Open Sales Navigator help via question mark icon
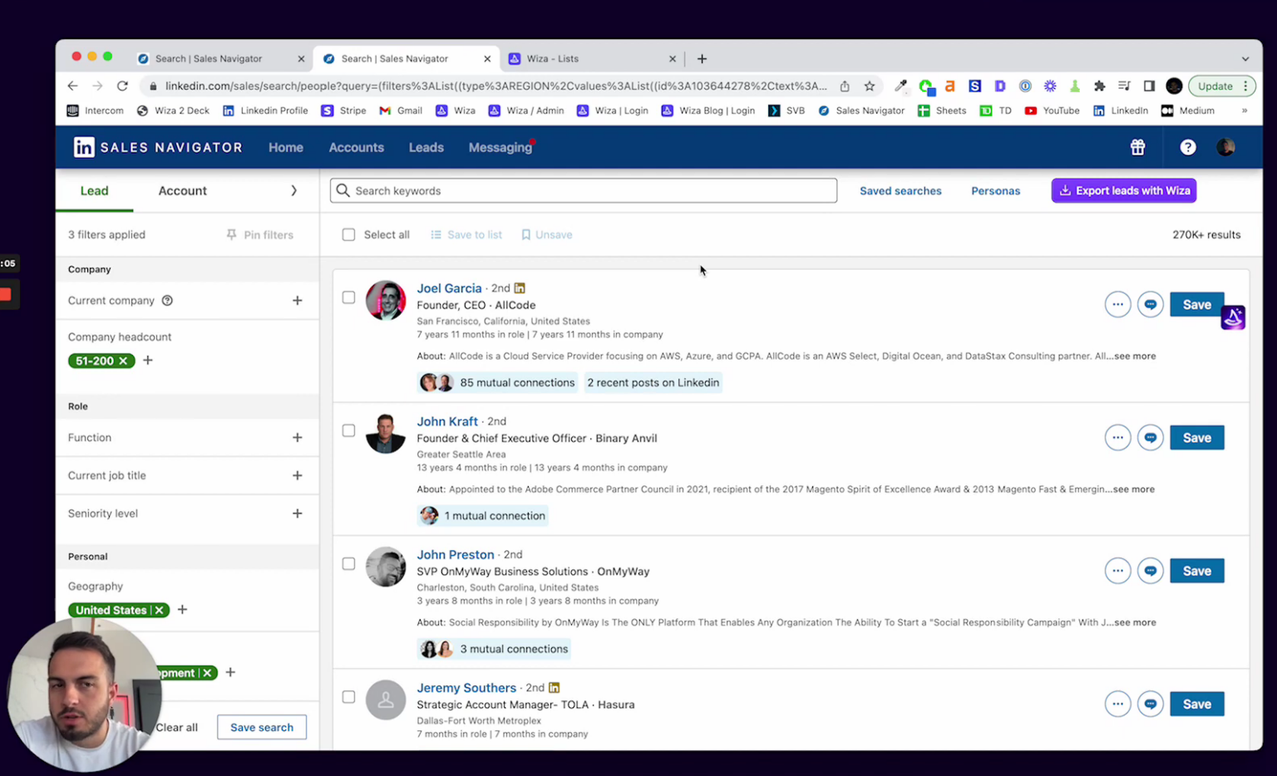 1187,147
